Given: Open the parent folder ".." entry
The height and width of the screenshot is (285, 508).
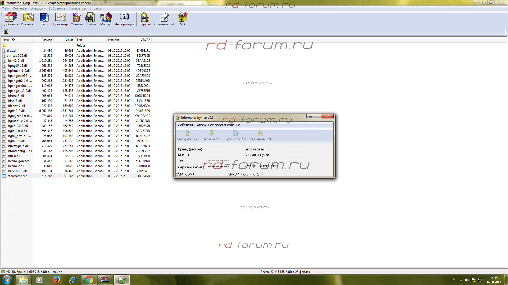Looking at the screenshot, I should click(7, 46).
